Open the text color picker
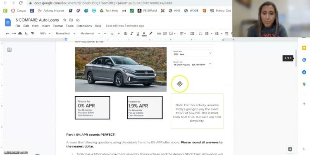 pos(144,33)
